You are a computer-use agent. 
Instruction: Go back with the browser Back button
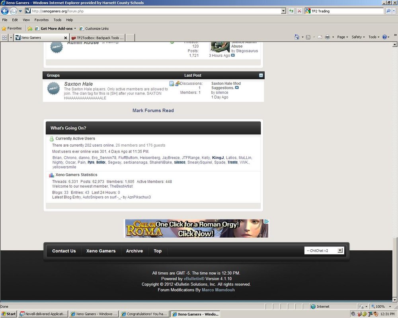[4, 11]
